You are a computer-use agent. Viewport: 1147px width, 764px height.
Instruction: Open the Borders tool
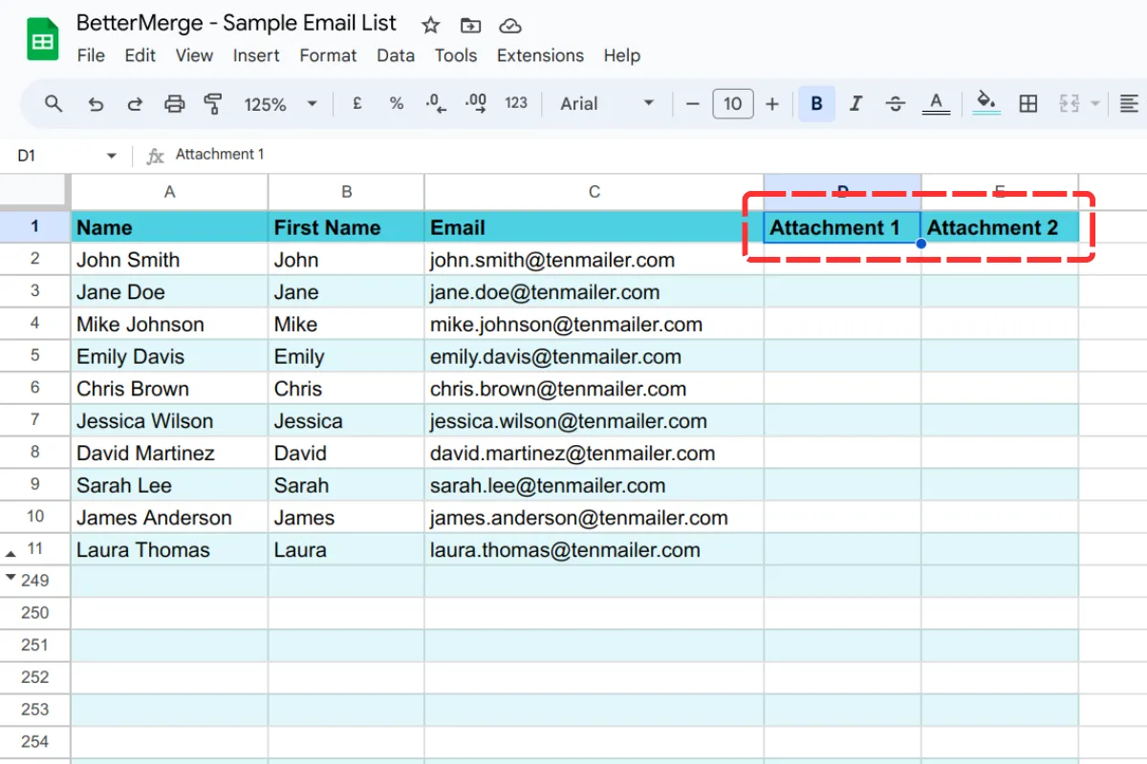coord(1028,103)
